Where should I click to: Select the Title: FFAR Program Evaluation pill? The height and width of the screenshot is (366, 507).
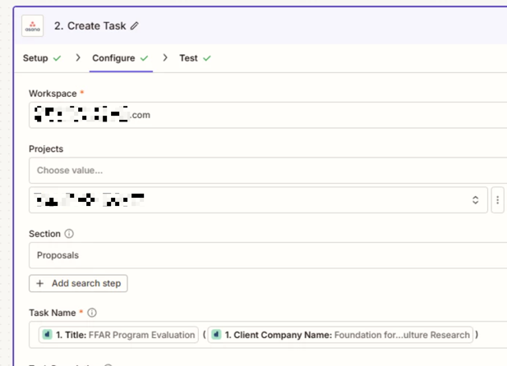pos(118,335)
